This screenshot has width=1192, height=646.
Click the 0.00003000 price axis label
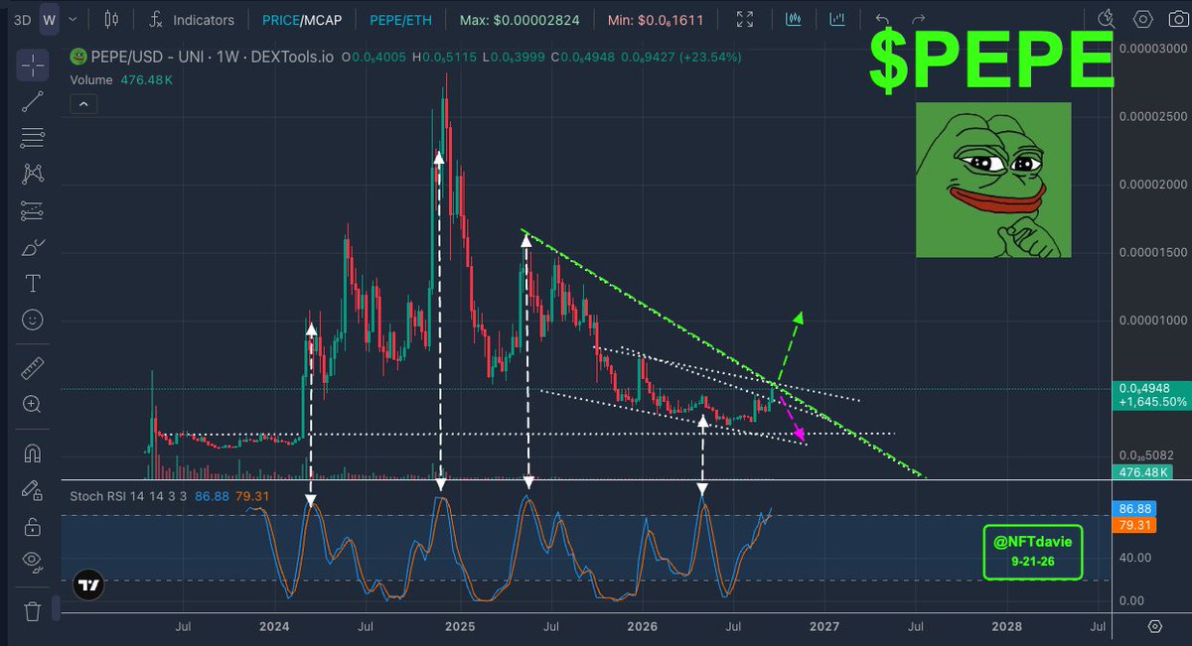[x=1151, y=48]
